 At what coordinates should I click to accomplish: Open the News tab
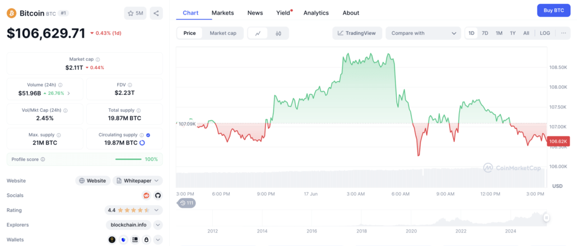tap(255, 13)
